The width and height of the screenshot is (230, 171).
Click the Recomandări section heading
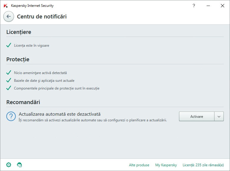23,102
